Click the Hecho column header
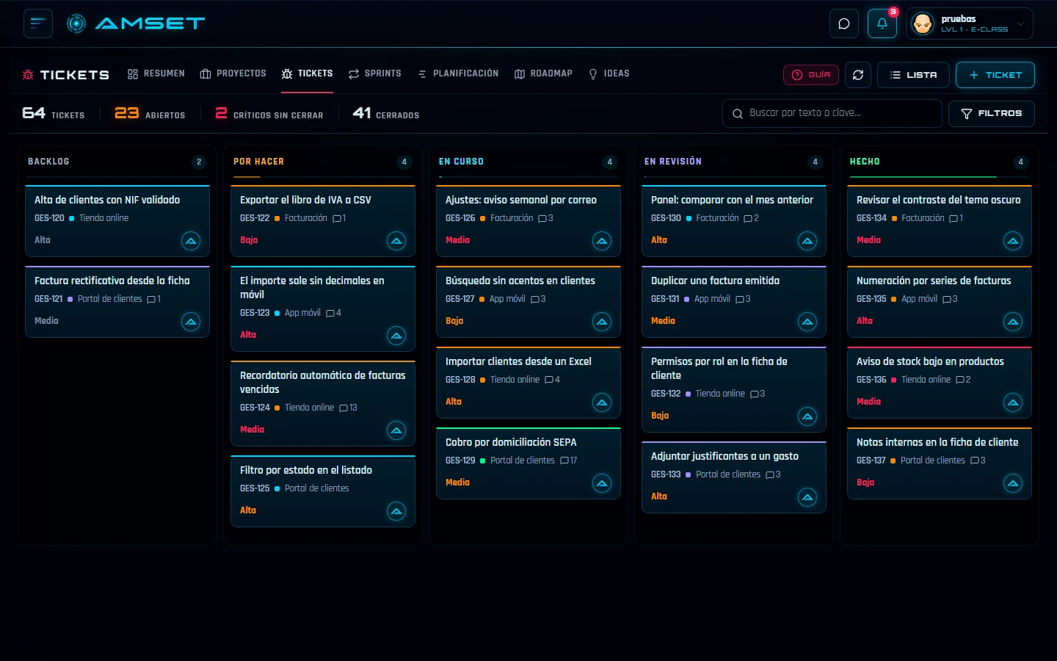1057x661 pixels. coord(940,162)
